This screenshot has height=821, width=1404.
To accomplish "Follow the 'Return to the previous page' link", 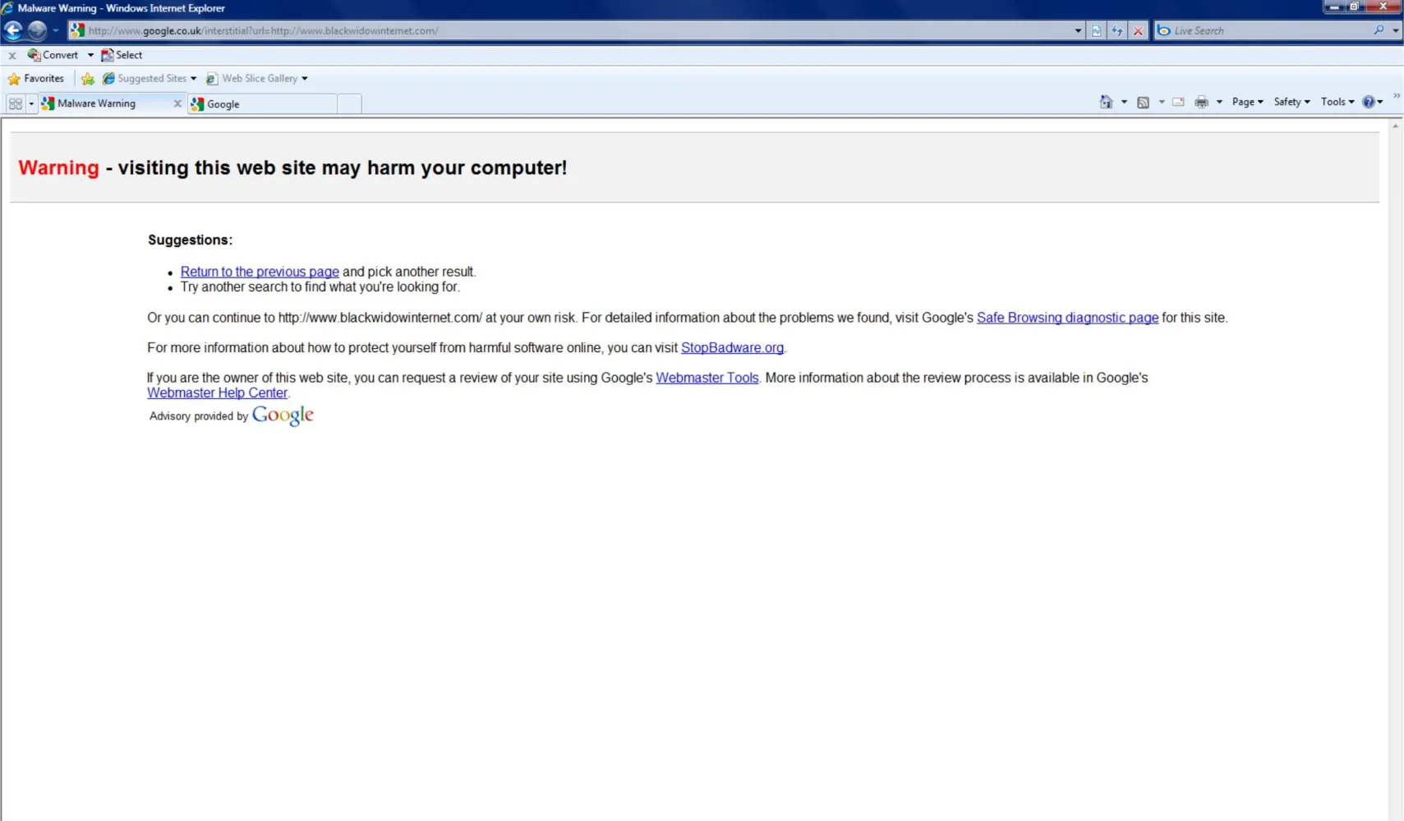I will (x=260, y=272).
